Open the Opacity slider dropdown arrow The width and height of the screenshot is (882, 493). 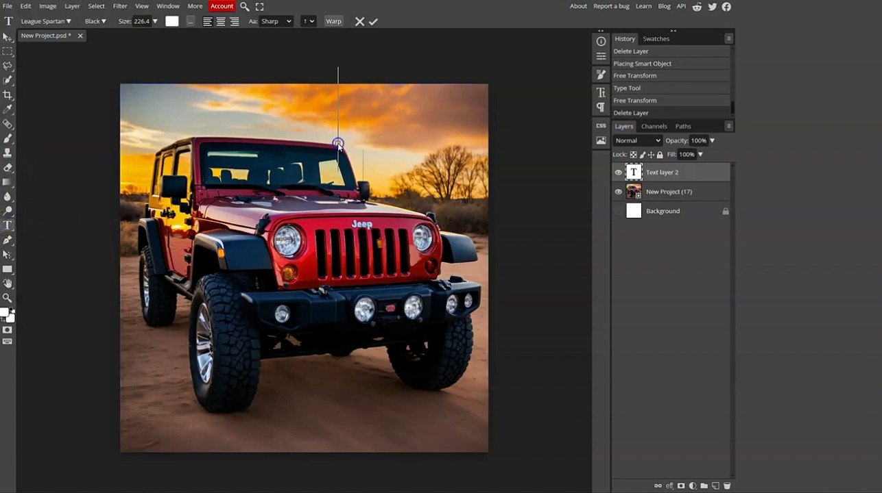point(712,140)
